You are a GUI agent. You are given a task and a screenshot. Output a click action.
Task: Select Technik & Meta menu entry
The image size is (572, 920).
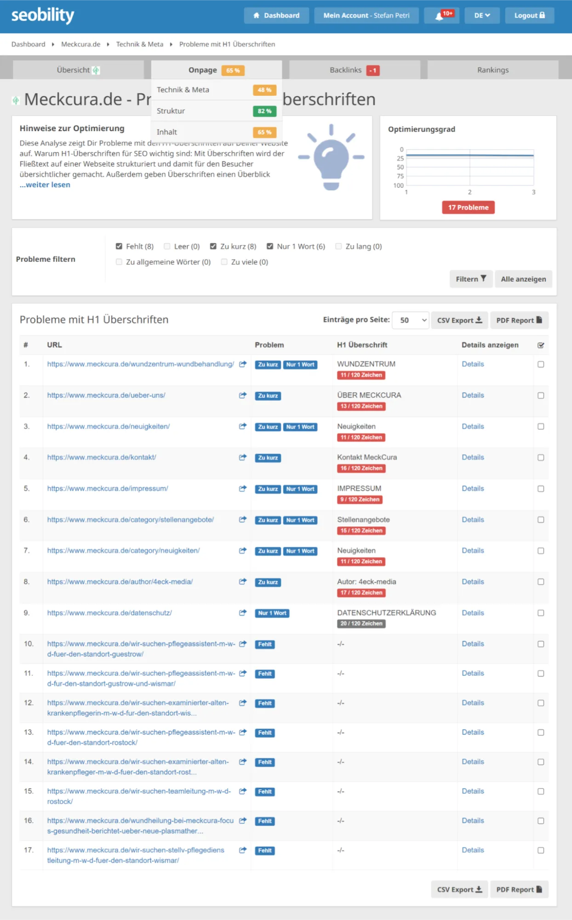[x=217, y=90]
